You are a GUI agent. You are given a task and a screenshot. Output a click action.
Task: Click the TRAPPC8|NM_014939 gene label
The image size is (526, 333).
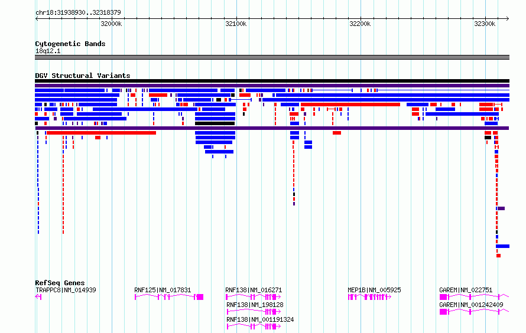click(x=66, y=290)
